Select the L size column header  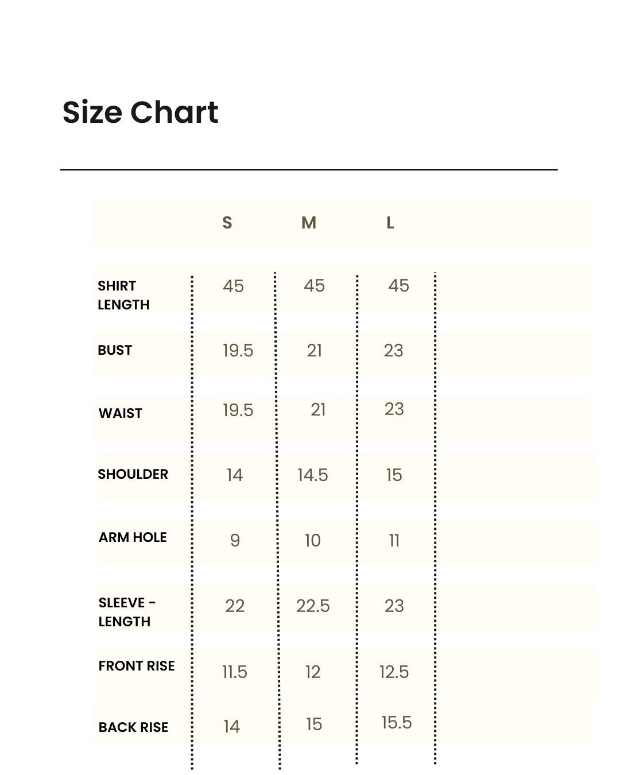coord(390,223)
